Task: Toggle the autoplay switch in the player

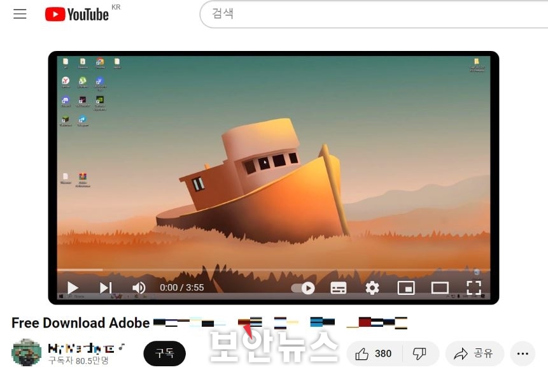Action: coord(303,288)
